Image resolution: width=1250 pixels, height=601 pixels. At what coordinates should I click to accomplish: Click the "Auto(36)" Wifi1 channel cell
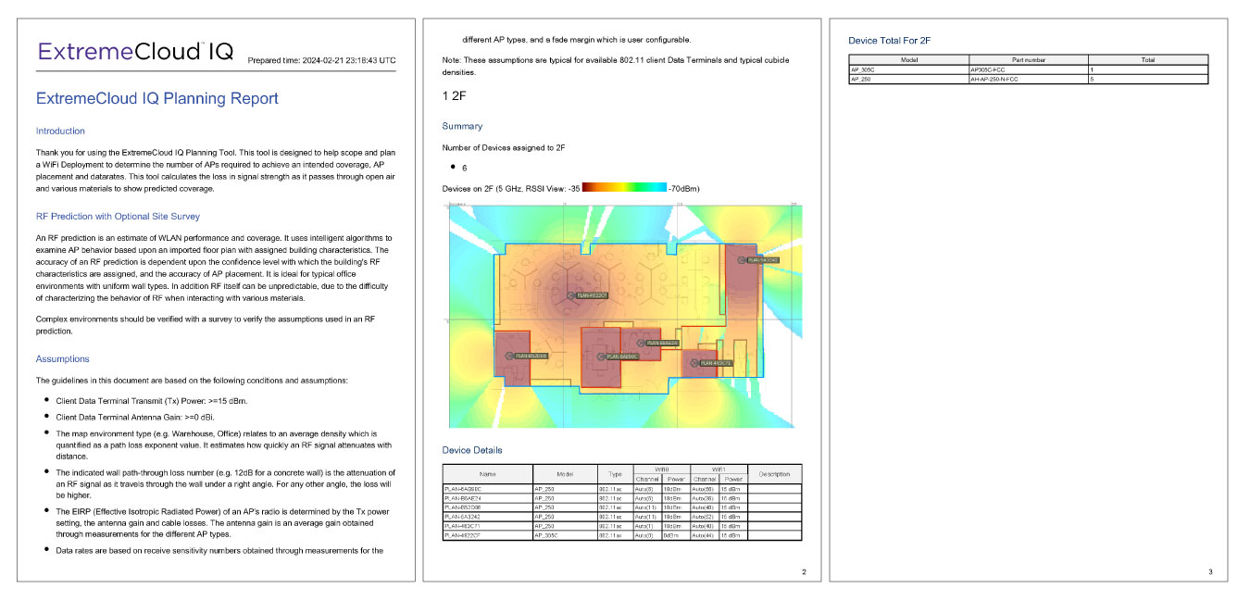(706, 497)
